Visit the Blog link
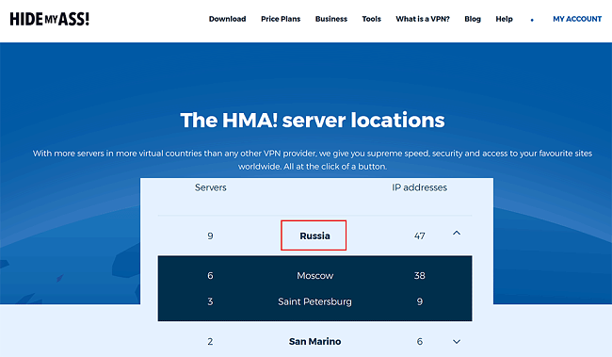The height and width of the screenshot is (357, 612). click(473, 19)
